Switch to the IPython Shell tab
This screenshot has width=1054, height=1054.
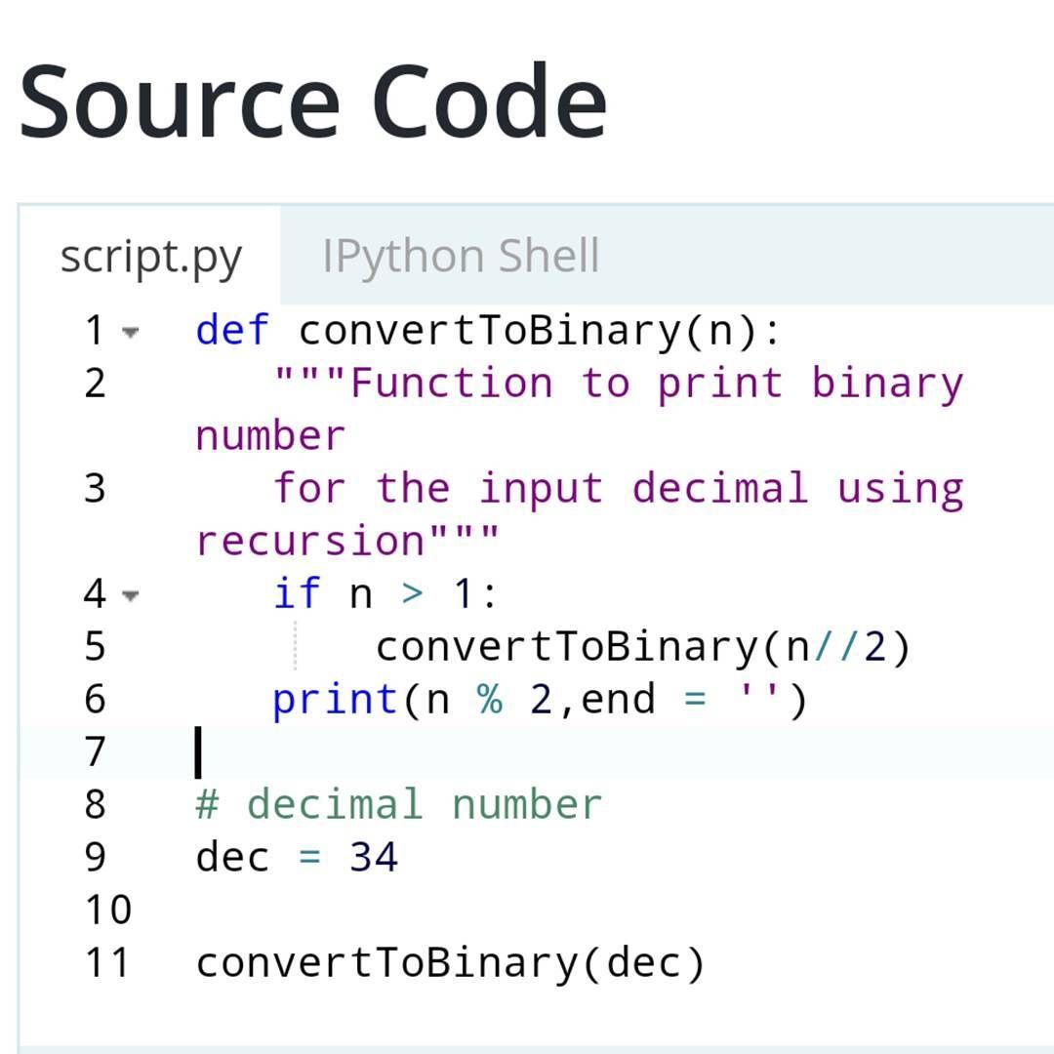[x=461, y=256]
